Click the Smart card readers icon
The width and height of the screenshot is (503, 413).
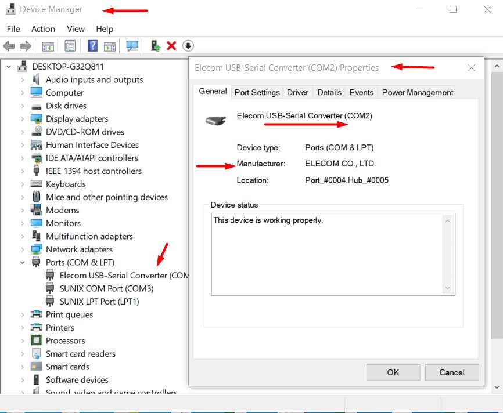pyautogui.click(x=36, y=353)
